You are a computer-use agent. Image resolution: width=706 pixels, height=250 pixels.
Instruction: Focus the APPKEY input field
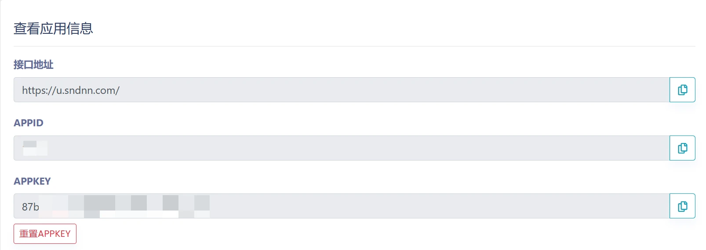tap(342, 206)
